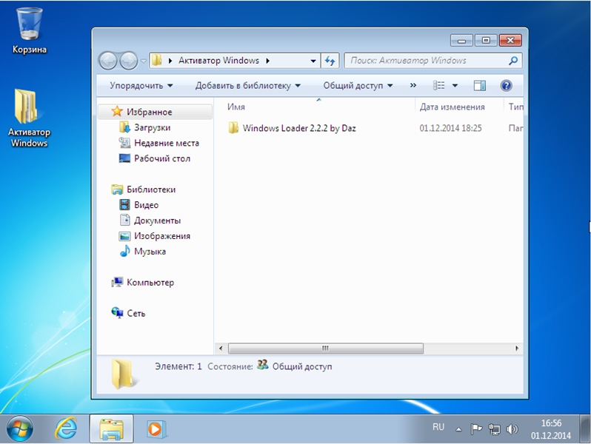The width and height of the screenshot is (591, 444).
Task: Click the Загрузки folder icon
Action: pyautogui.click(x=124, y=127)
